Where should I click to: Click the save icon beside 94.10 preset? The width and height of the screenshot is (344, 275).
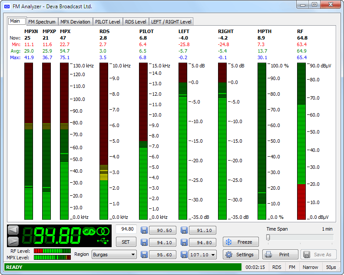click(144, 243)
